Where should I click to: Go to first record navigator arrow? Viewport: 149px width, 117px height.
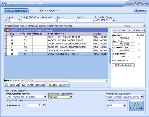(6, 81)
